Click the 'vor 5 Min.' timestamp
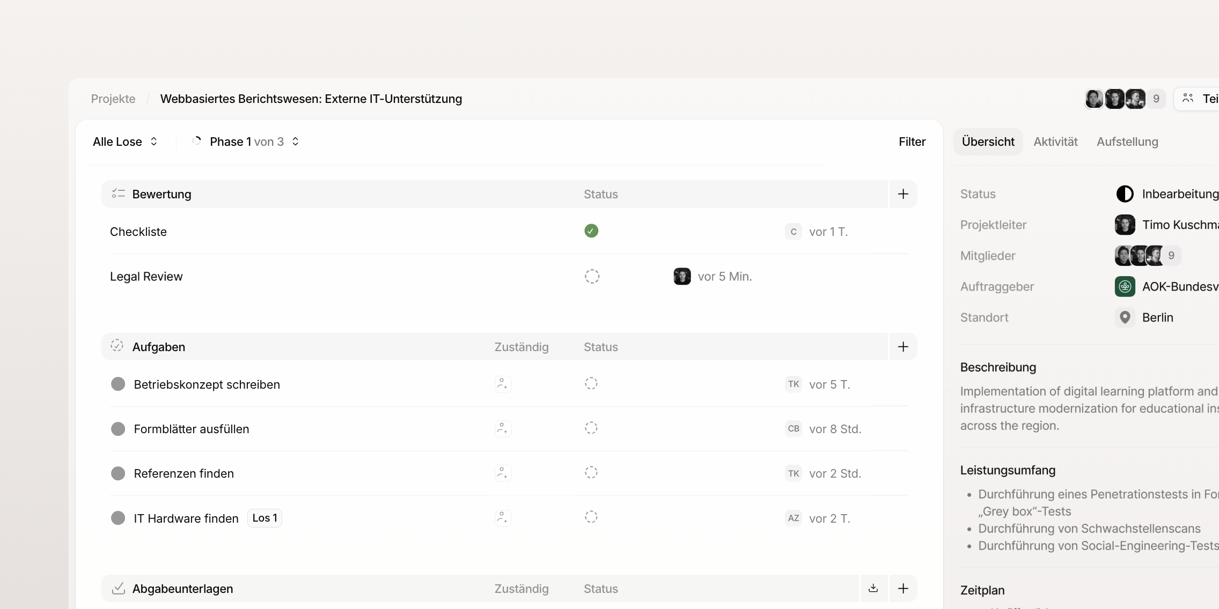The width and height of the screenshot is (1219, 609). click(x=725, y=277)
